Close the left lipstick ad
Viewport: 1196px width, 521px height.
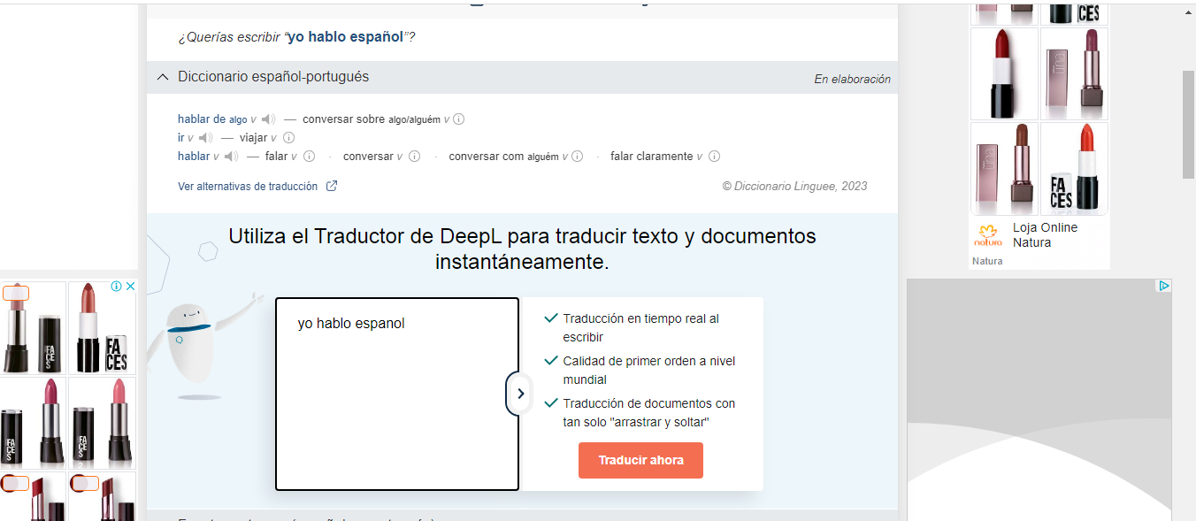pos(129,287)
